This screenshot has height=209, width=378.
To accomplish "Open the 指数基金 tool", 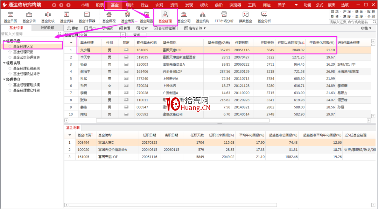I will (245, 17).
